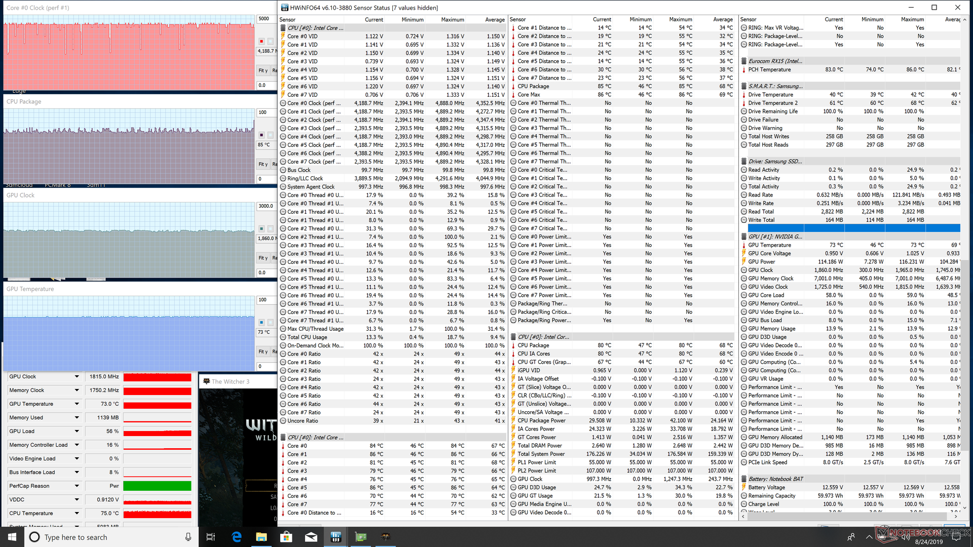The width and height of the screenshot is (973, 547).
Task: Click Task View icon in the taskbar
Action: tap(211, 537)
